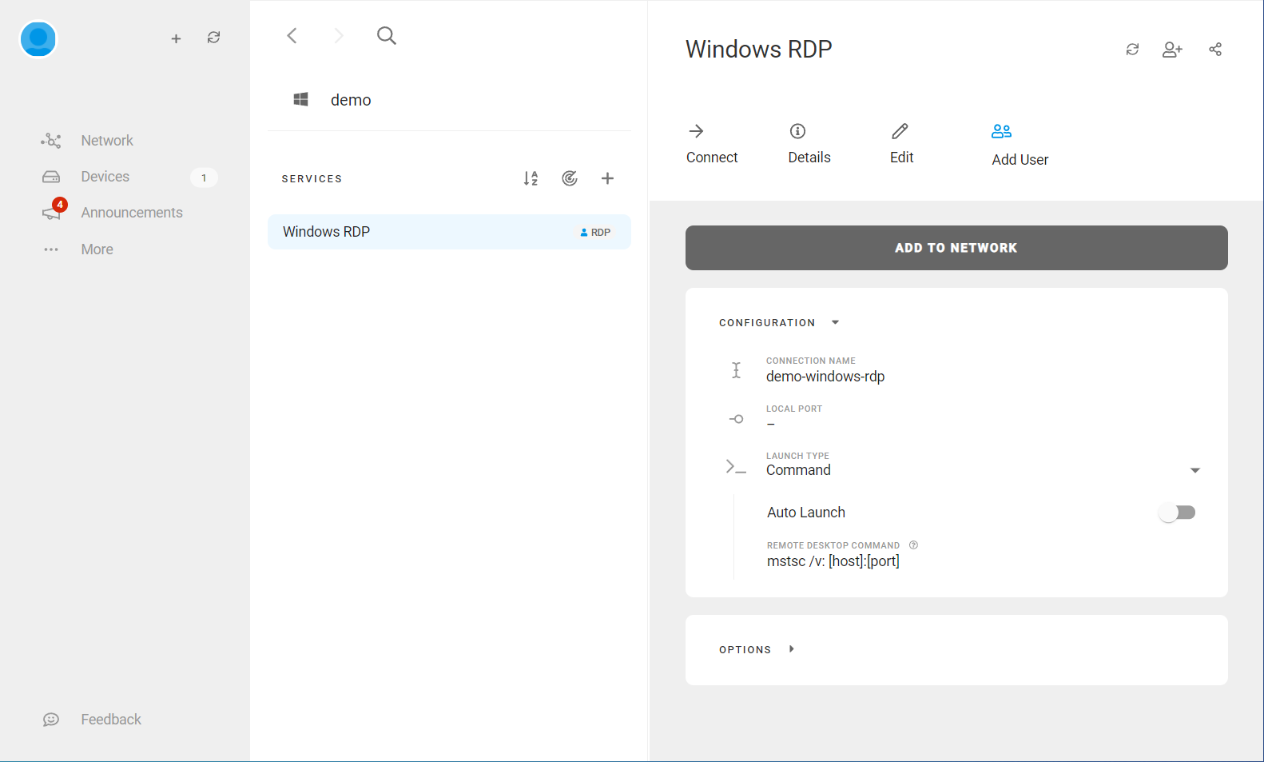Click the Configuration section heading text
Image resolution: width=1264 pixels, height=762 pixels.
click(x=767, y=323)
